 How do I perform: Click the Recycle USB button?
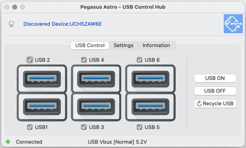[x=215, y=103]
